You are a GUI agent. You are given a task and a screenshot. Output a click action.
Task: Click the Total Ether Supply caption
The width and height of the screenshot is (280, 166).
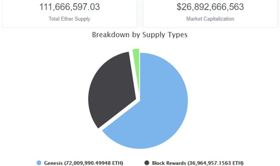pos(69,19)
